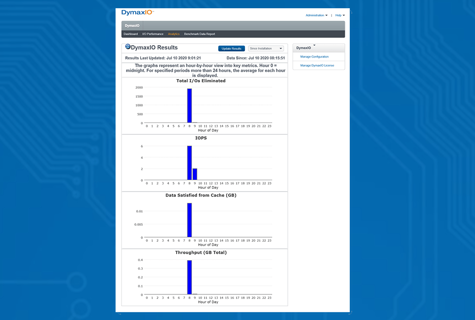This screenshot has width=475, height=320.
Task: Click the hour 8 bar in Data Satisfied from Cache
Action: 190,220
